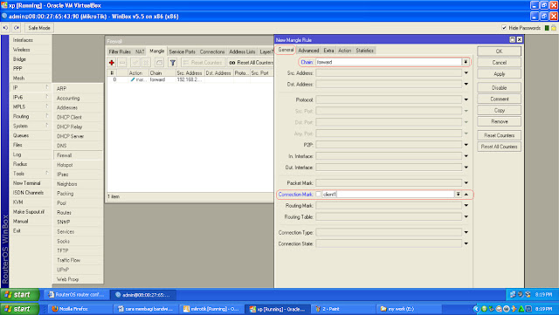Click the Connection Mark input field
Viewport: 559px width, 315px height.
(x=388, y=195)
